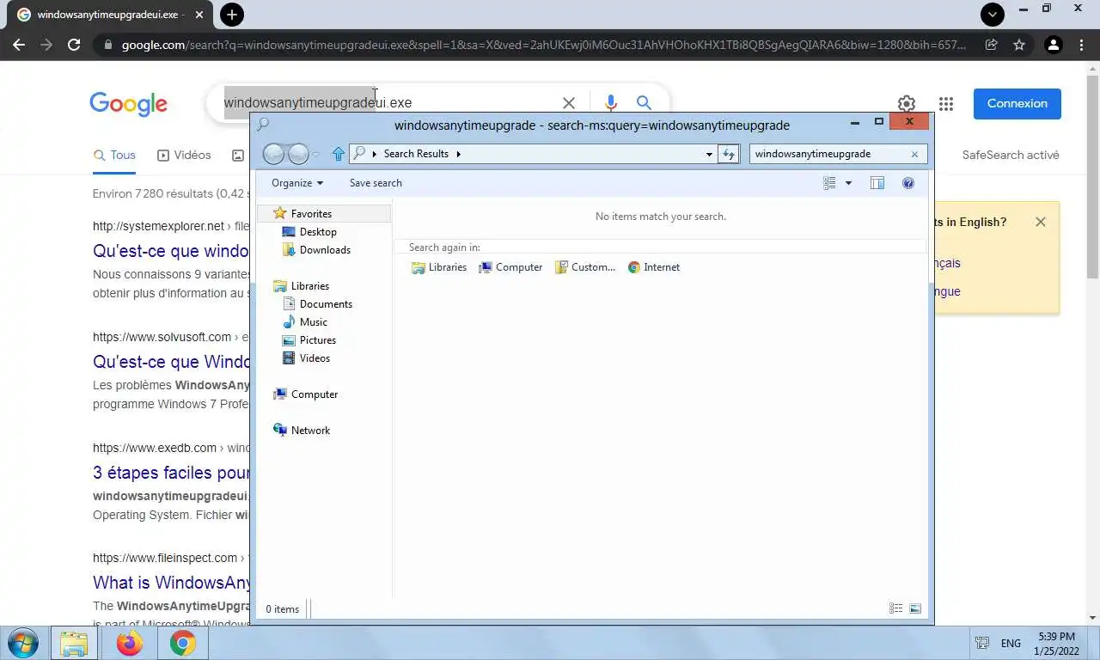Click the Back button in Explorer window
1100x660 pixels.
click(273, 154)
